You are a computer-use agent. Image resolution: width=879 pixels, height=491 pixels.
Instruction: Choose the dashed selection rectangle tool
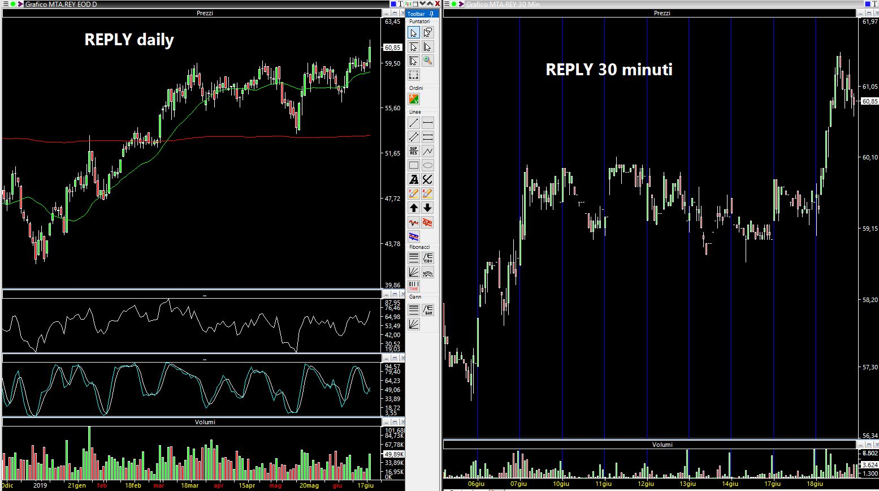tap(414, 75)
